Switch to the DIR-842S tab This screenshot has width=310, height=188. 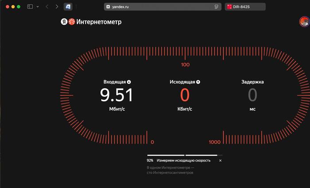coord(245,7)
